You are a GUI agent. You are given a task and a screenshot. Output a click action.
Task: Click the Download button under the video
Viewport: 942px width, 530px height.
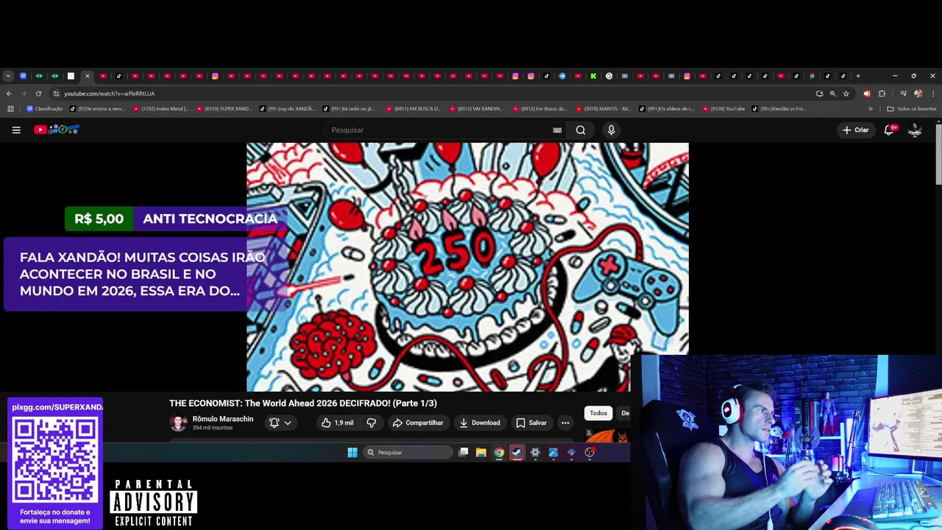pyautogui.click(x=480, y=423)
